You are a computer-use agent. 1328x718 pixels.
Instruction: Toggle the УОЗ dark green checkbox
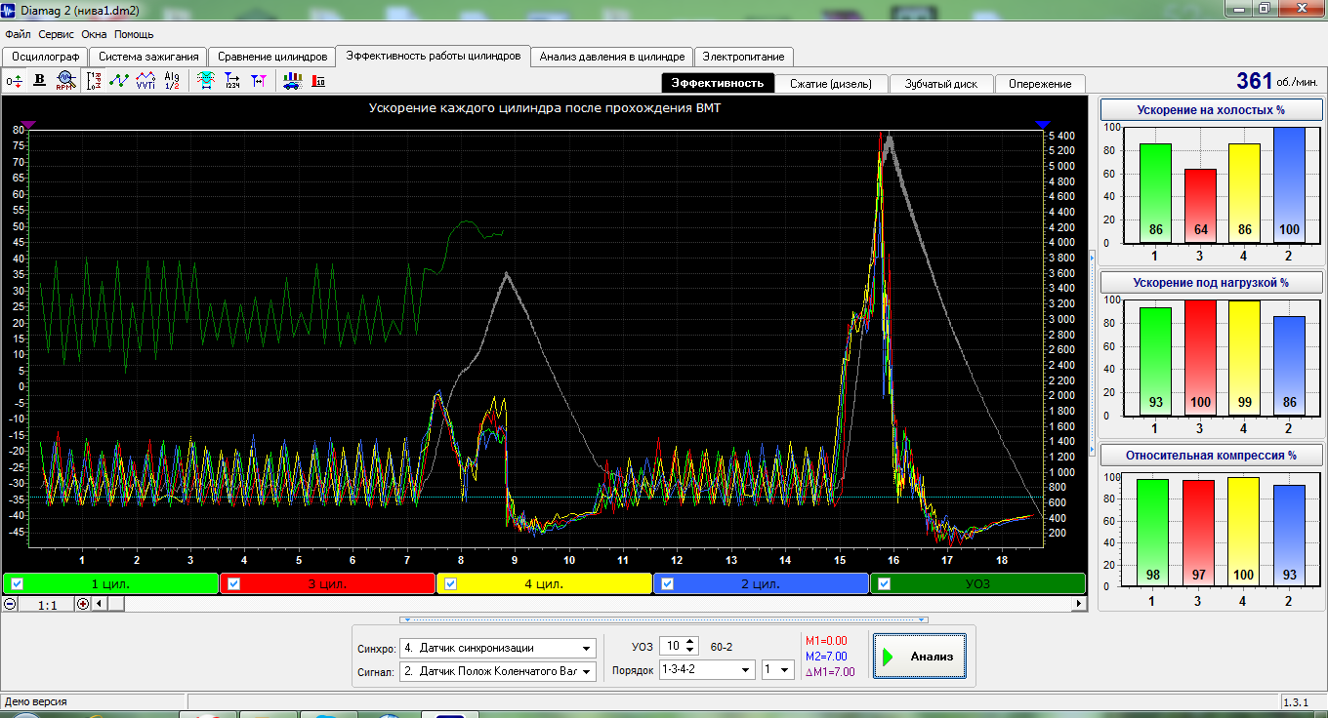click(x=885, y=584)
